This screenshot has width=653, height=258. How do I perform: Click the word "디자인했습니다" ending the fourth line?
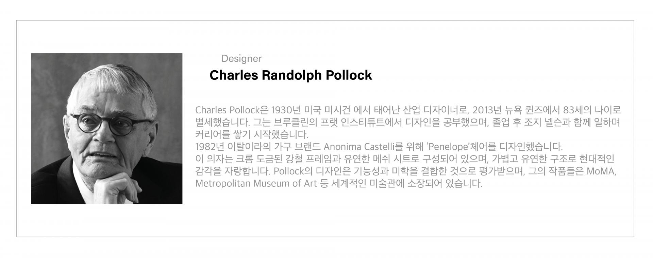[531, 147]
